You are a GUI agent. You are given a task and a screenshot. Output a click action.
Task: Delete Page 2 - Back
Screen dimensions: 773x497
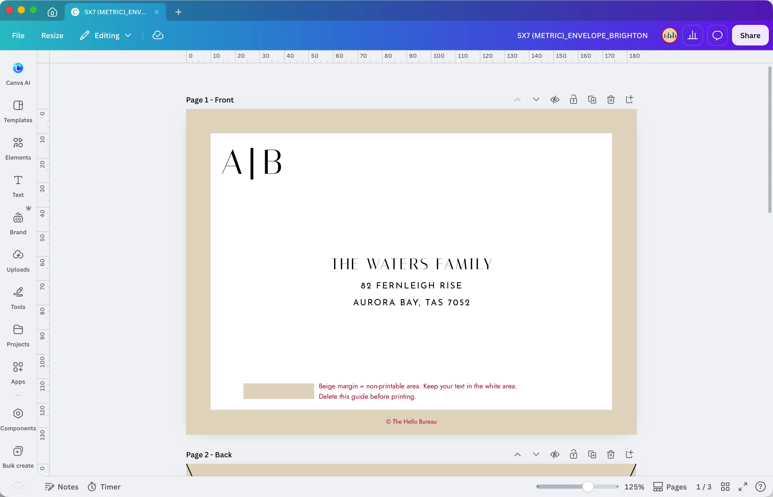[x=611, y=454]
